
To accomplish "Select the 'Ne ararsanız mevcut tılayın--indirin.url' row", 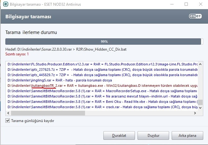I will click(x=102, y=96).
